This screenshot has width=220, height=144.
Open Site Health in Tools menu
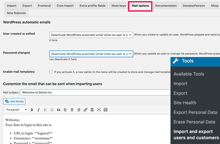pos(185,103)
